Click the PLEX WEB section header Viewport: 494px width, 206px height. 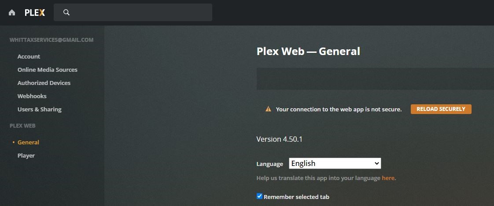click(22, 125)
